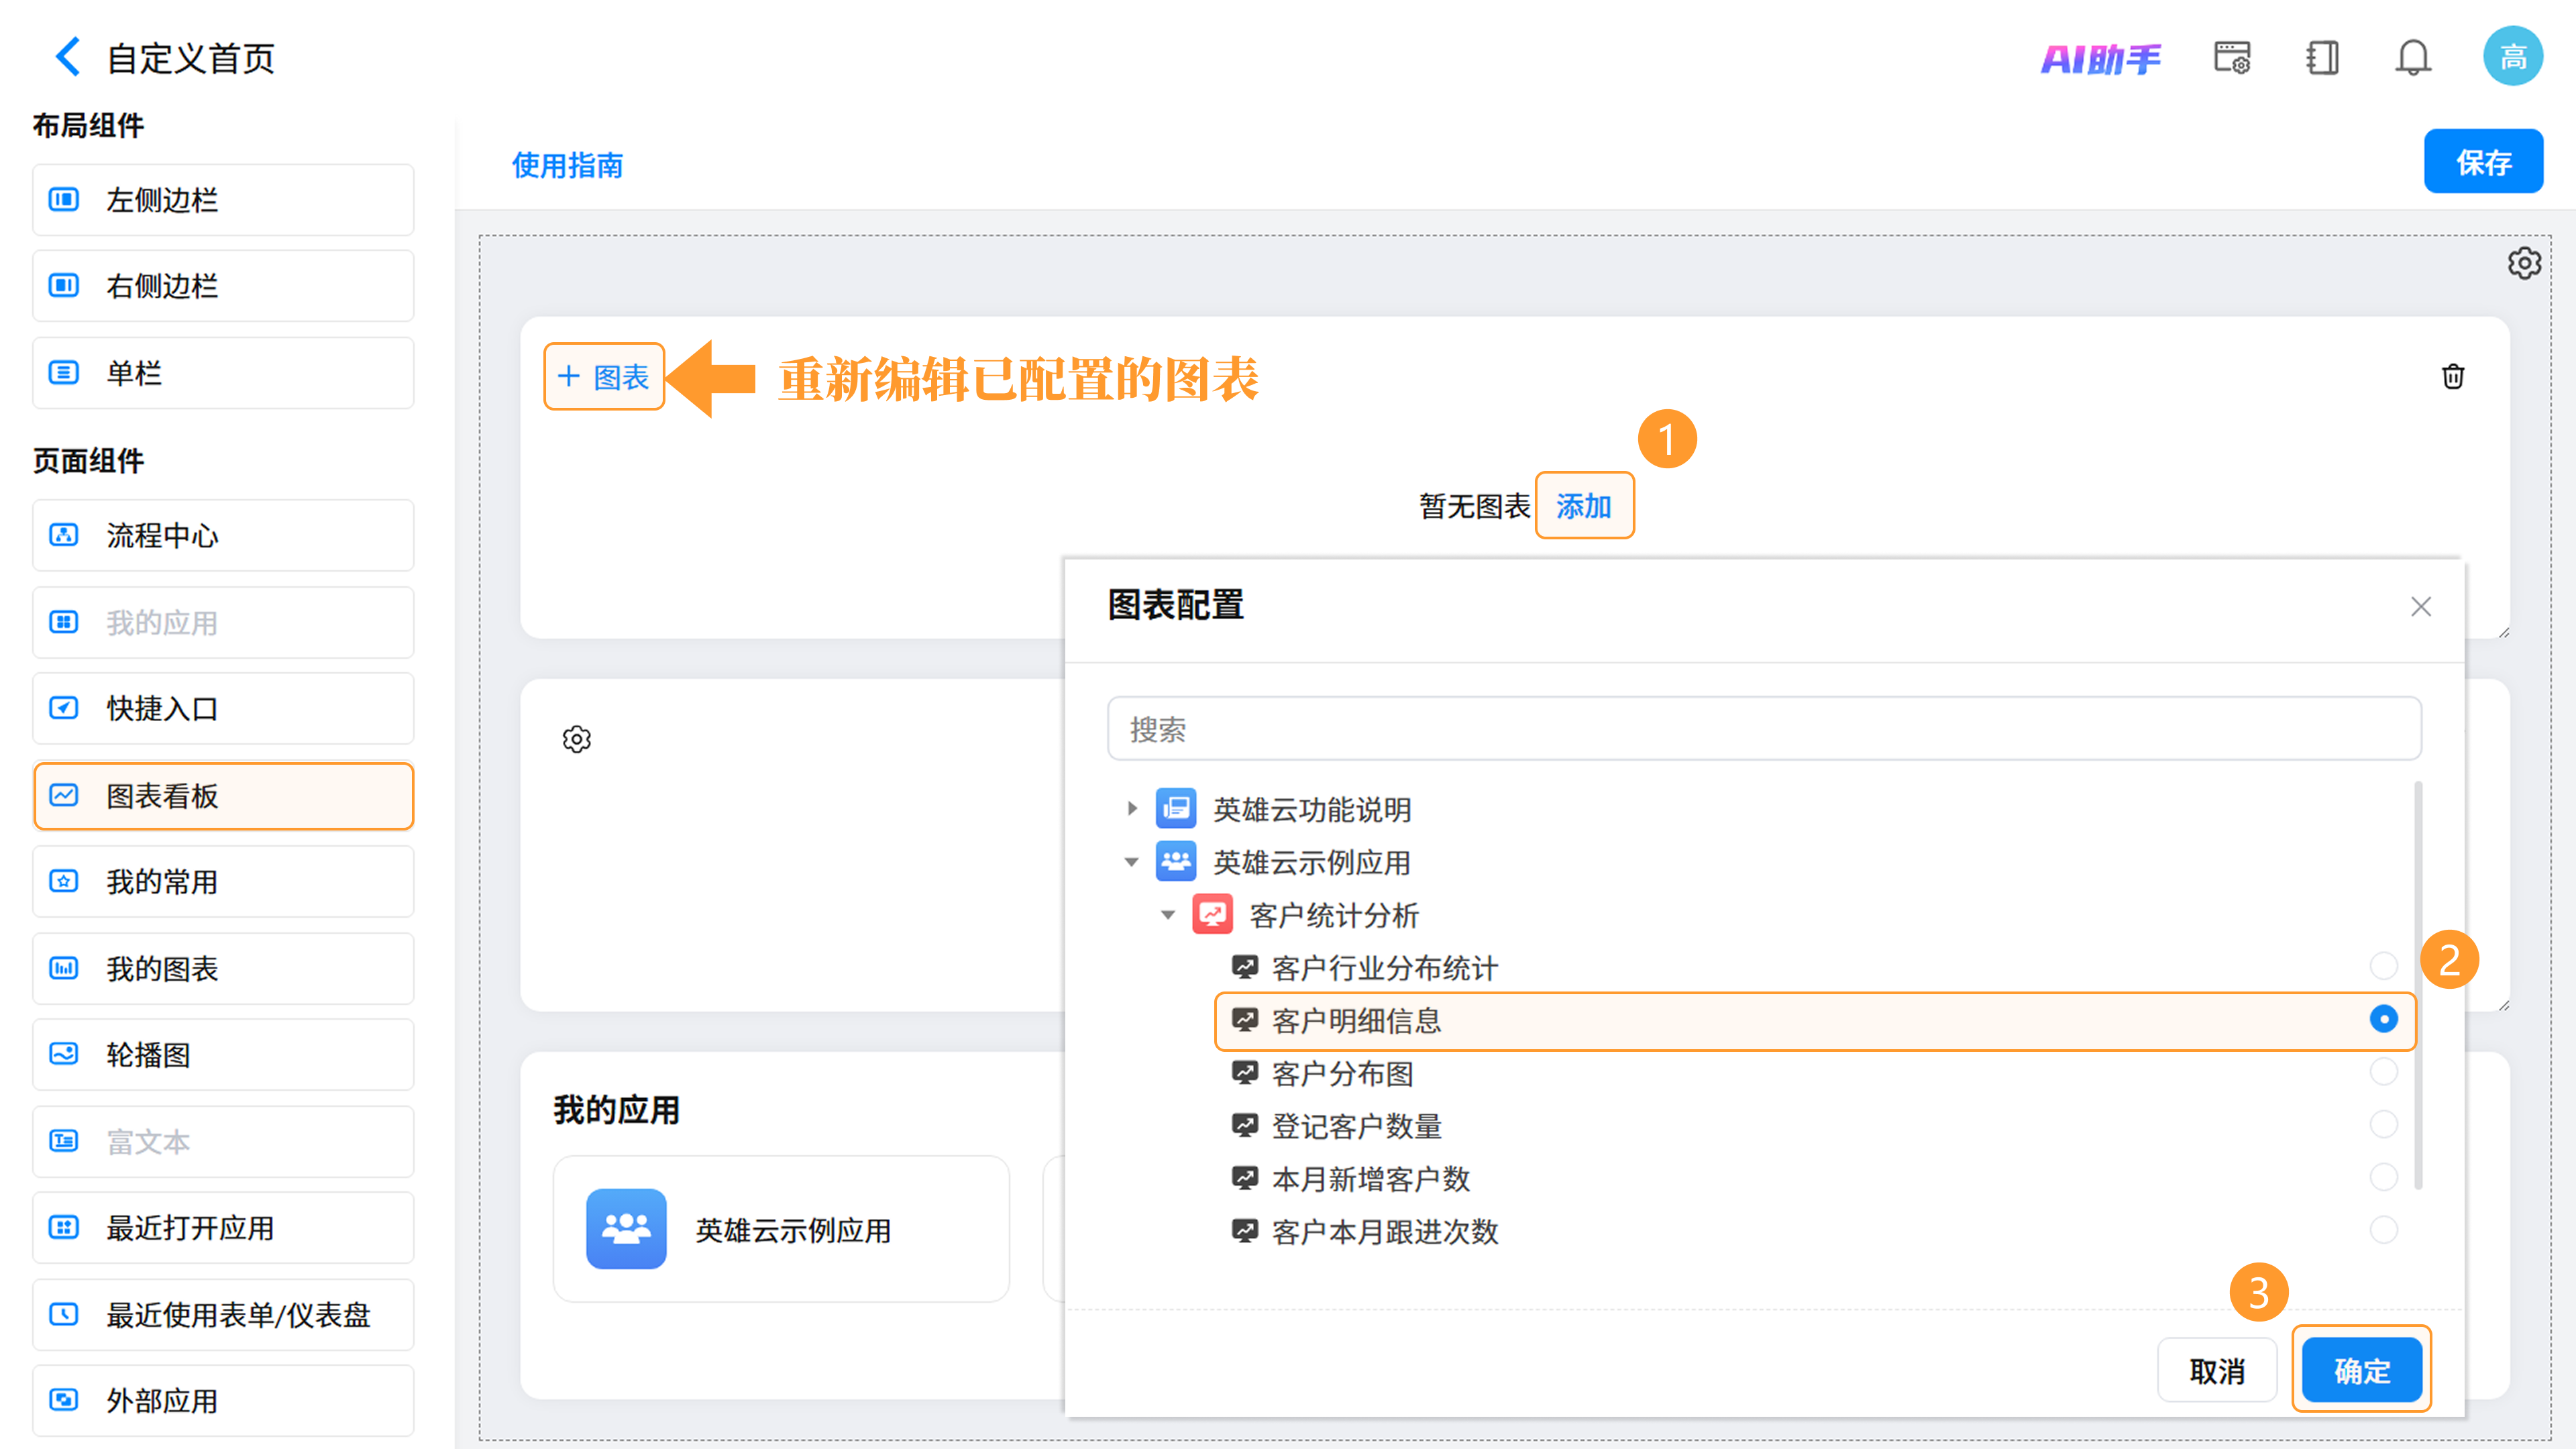Viewport: 2576px width, 1449px height.
Task: Click 添加 next to 暂无图表
Action: 1584,505
